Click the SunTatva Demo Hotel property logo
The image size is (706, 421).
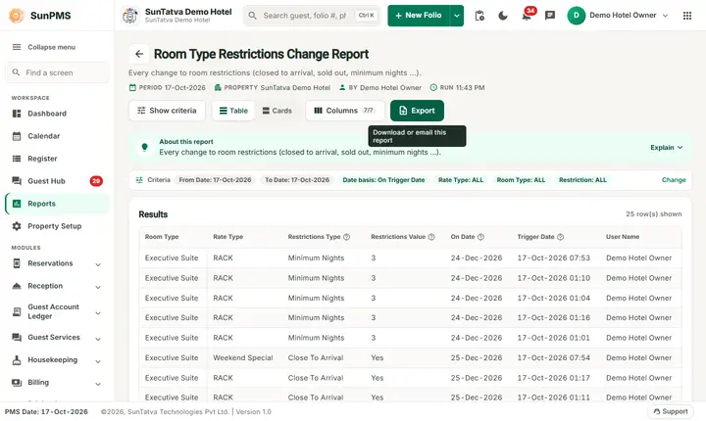click(130, 16)
